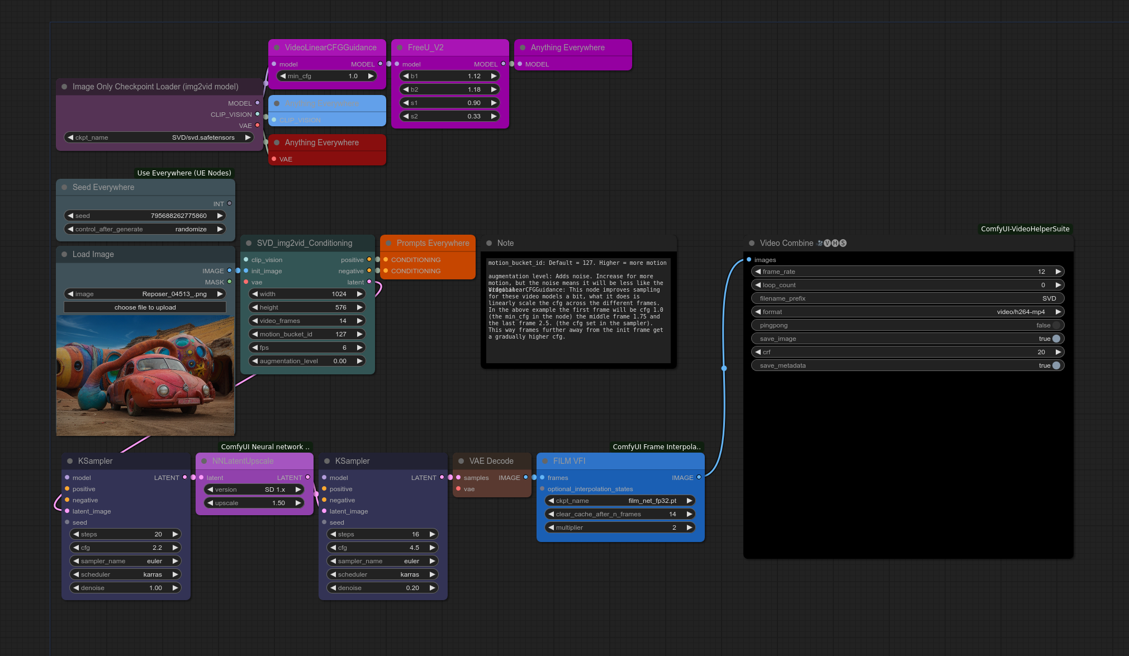This screenshot has width=1129, height=656.
Task: Collapse the Video Combine node via its dot
Action: [x=752, y=243]
